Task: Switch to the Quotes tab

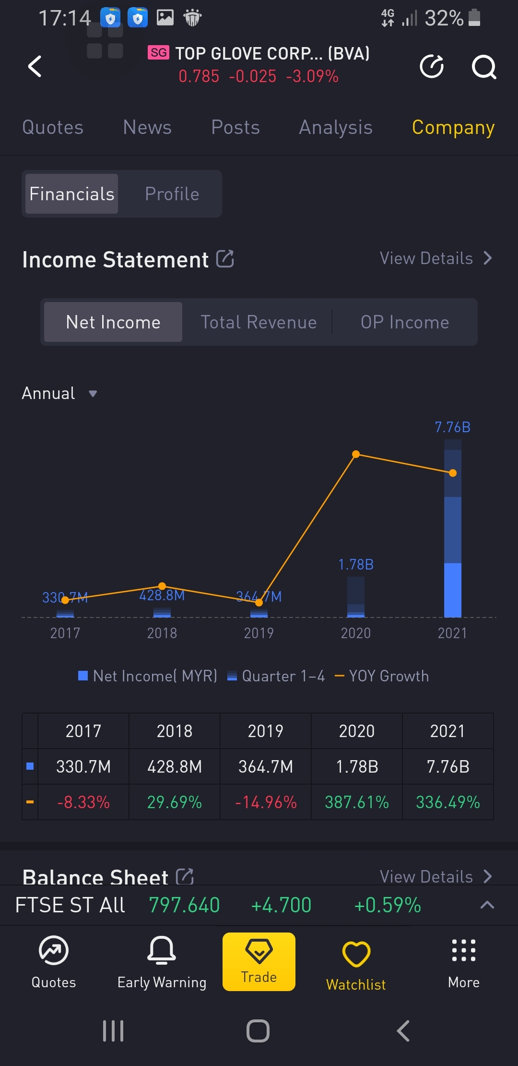Action: tap(53, 127)
